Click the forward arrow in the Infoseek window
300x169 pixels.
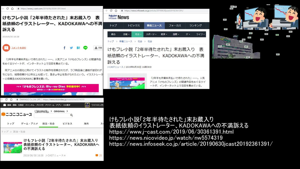tap(106, 11)
